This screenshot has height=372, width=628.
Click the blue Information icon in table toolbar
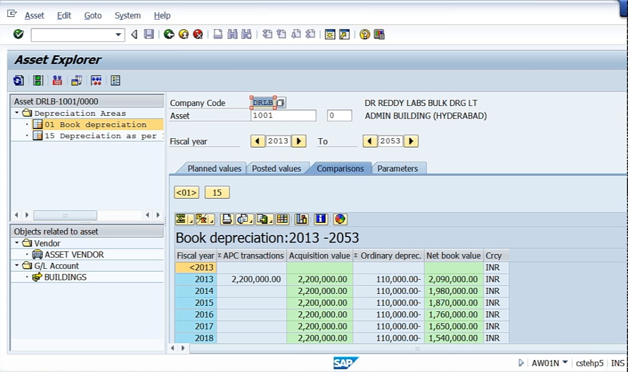point(320,219)
